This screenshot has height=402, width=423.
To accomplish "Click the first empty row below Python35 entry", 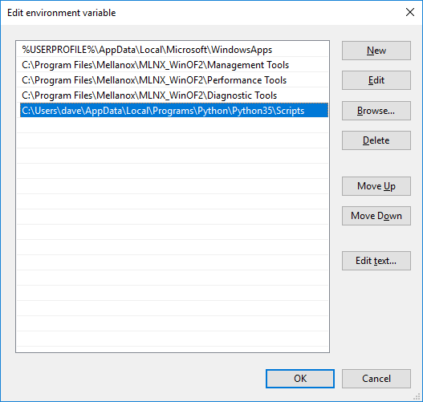I will [173, 125].
